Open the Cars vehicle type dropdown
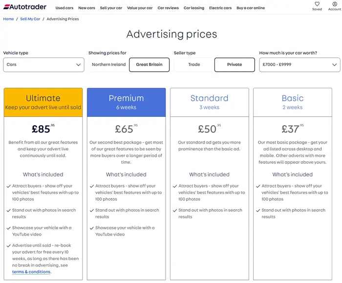The height and width of the screenshot is (283, 342). 43,65
